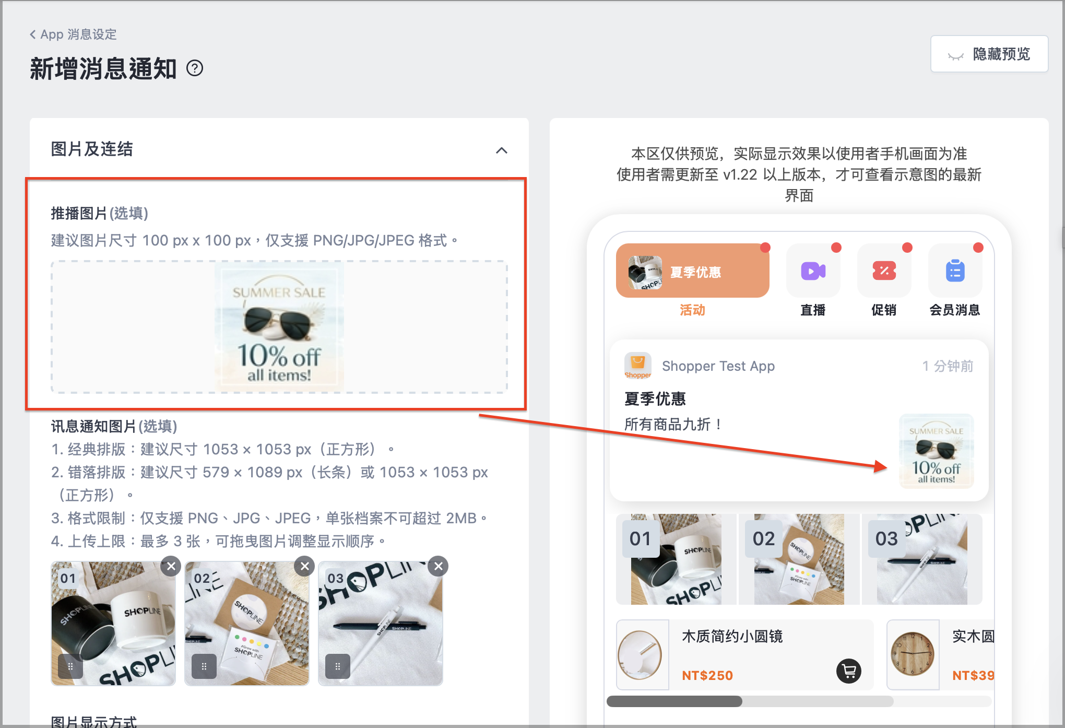Select uploaded thumbnail 01 with mugs
The image size is (1065, 728).
pyautogui.click(x=113, y=624)
